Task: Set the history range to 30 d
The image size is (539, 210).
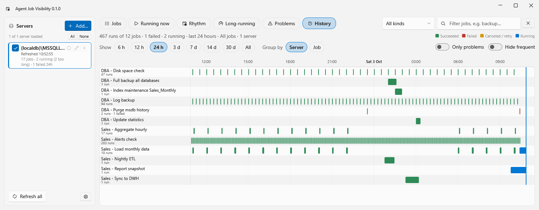Action: click(231, 47)
